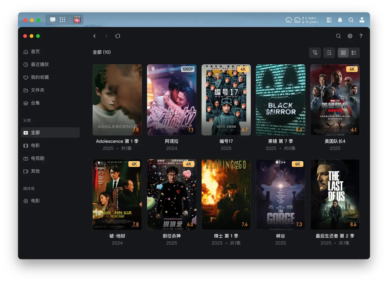The height and width of the screenshot is (283, 388).
Task: Open 我的收藏 in sidebar
Action: pos(50,78)
